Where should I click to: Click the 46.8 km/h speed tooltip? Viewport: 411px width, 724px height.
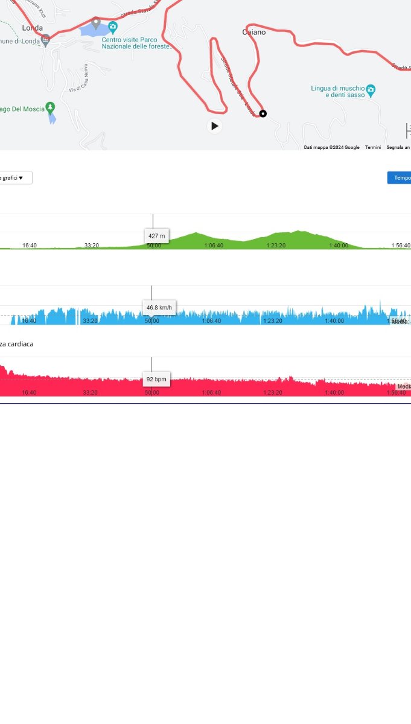(x=159, y=308)
